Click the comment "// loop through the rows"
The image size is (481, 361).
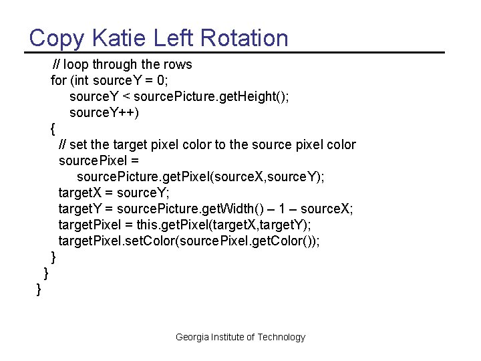pyautogui.click(x=122, y=65)
